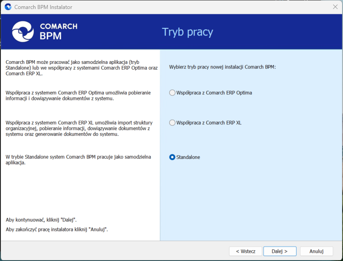The image size is (343, 261).
Task: Cancel the installer with Anuluj
Action: (x=316, y=251)
